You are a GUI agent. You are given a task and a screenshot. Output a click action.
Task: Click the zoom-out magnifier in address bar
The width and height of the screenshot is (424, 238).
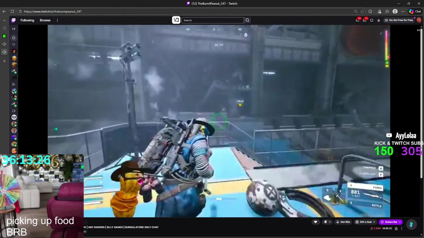(356, 11)
